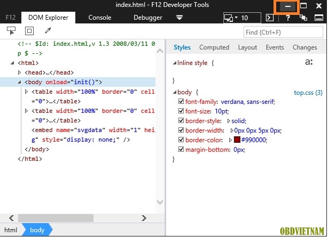Maximize the Developer Tools window

point(303,6)
